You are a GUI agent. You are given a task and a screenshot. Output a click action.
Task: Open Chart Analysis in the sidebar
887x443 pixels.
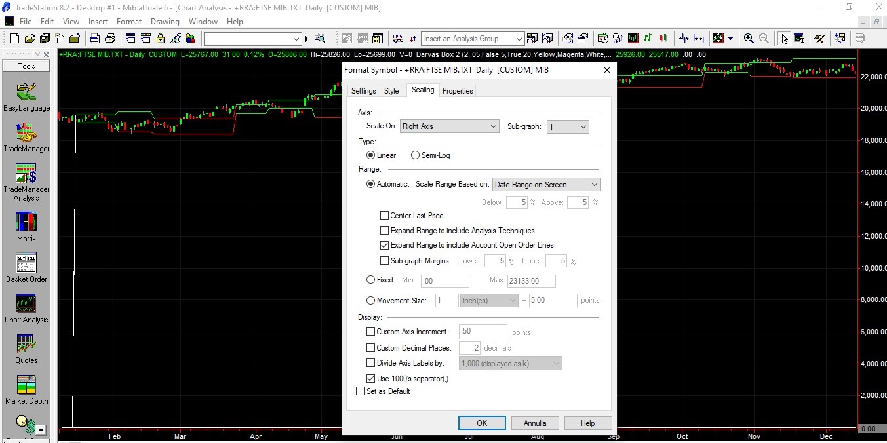pos(26,307)
